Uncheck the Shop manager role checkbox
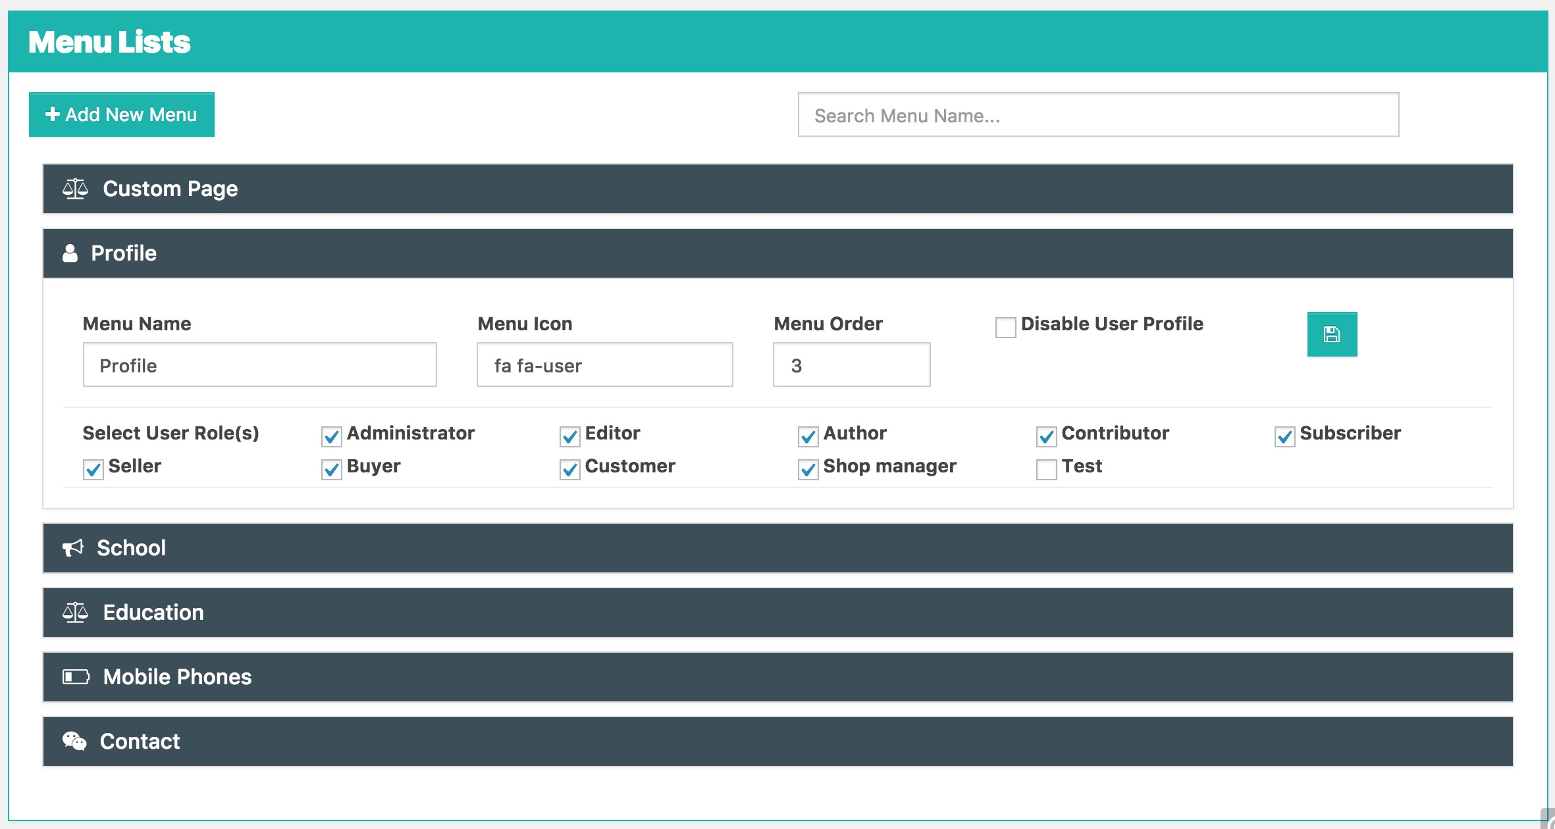Screen dimensions: 1555x829 pyautogui.click(x=808, y=469)
